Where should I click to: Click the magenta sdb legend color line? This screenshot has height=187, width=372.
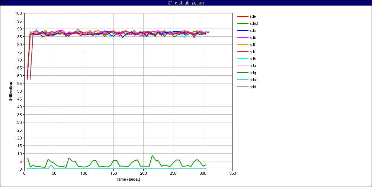242,37
